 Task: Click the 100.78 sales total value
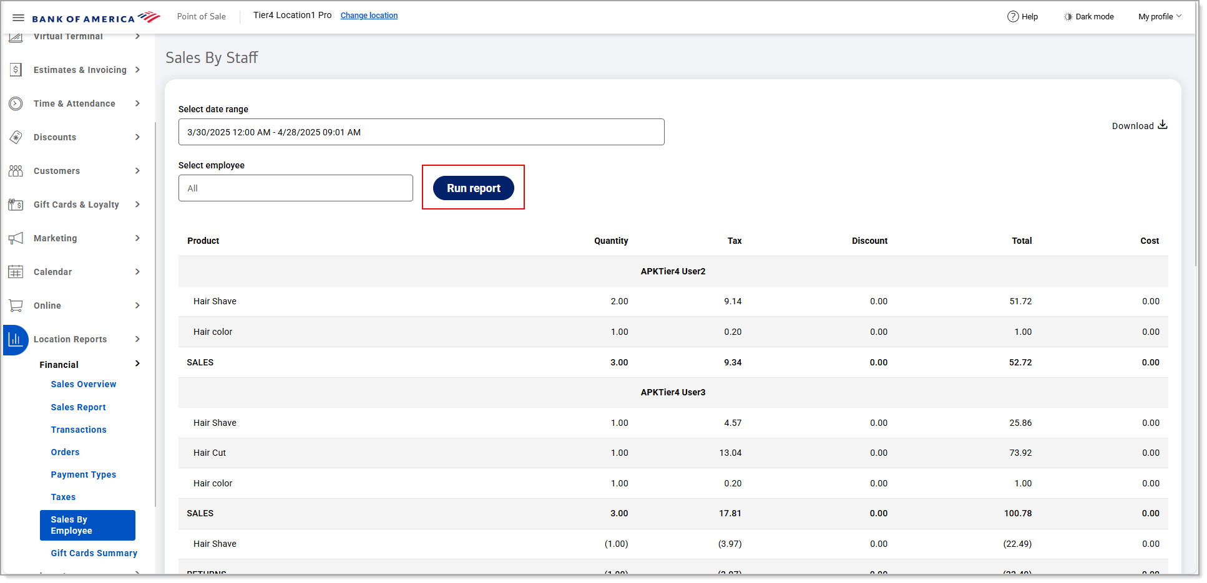tap(1018, 513)
